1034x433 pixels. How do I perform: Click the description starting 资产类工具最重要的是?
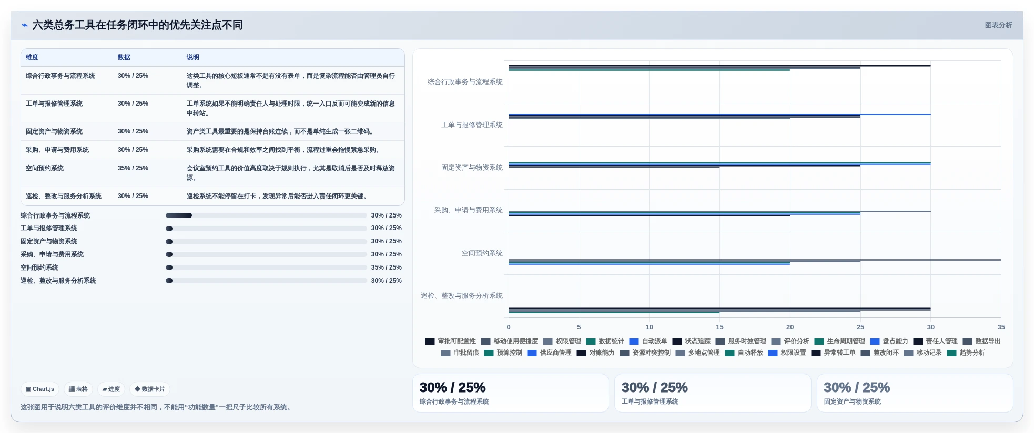[281, 131]
